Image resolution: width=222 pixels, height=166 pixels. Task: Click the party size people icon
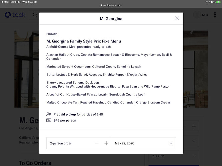tap(49, 114)
